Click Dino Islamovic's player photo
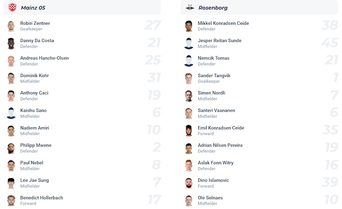Image resolution: width=342 pixels, height=209 pixels. [x=188, y=183]
